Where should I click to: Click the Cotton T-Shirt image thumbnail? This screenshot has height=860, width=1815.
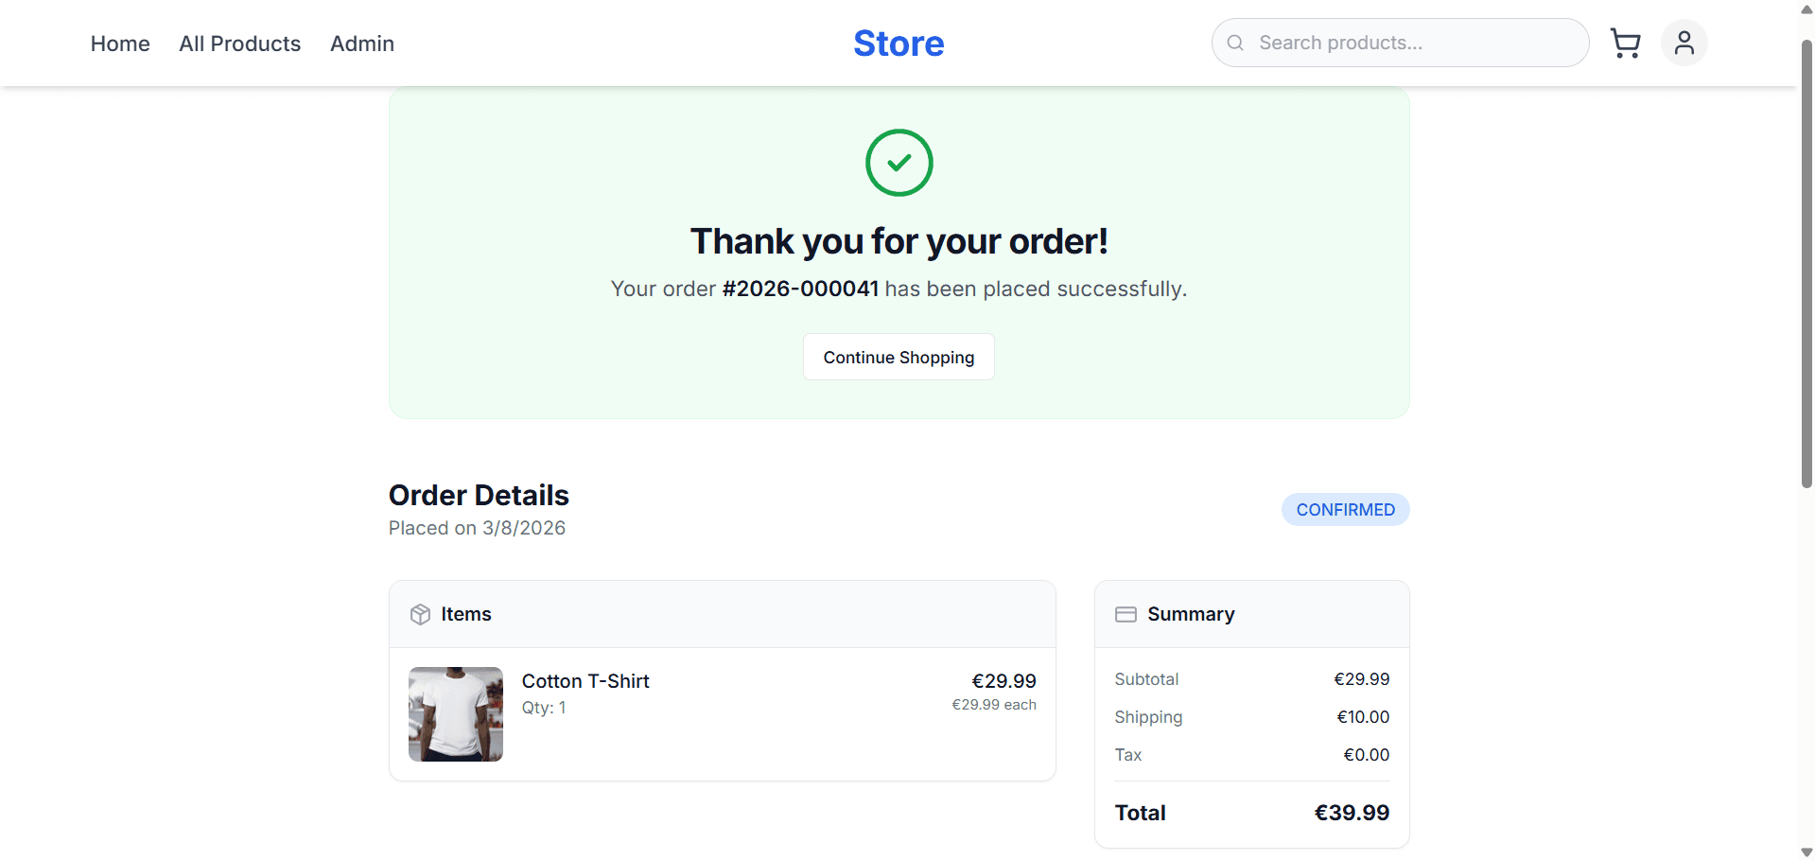tap(455, 713)
